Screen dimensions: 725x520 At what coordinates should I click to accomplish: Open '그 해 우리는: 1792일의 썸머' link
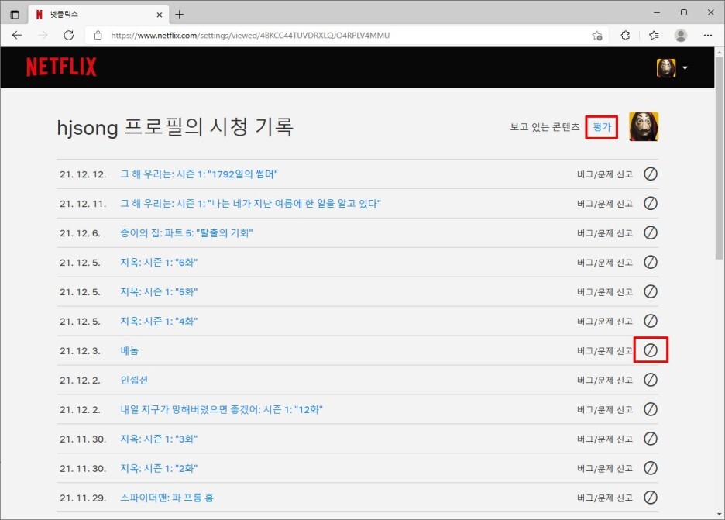(x=199, y=174)
